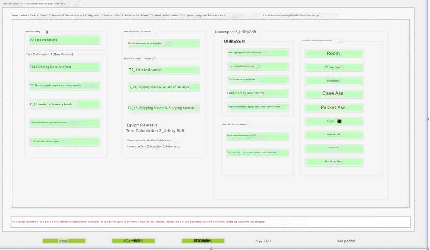Open Tera calculation reference conventional calculation

258,153
